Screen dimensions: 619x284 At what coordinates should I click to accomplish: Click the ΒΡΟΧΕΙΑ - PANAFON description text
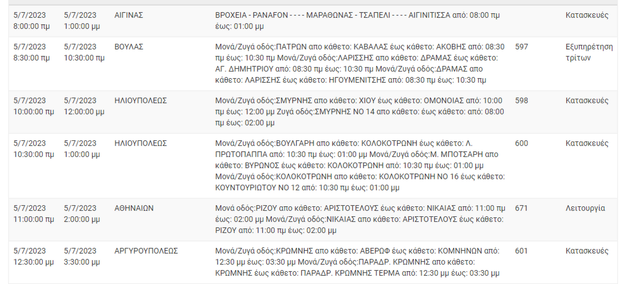pos(357,21)
